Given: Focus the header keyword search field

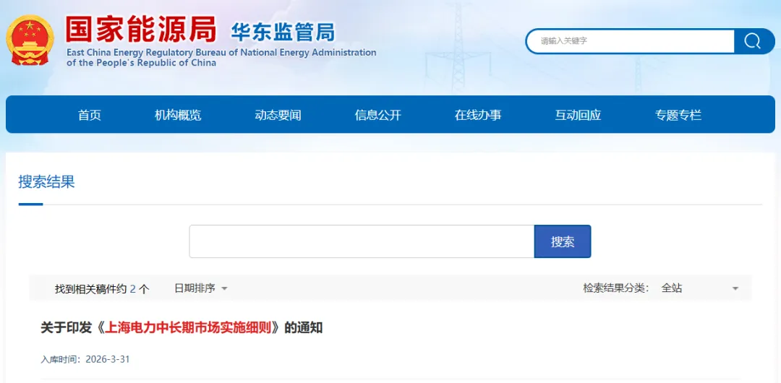Looking at the screenshot, I should click(631, 41).
